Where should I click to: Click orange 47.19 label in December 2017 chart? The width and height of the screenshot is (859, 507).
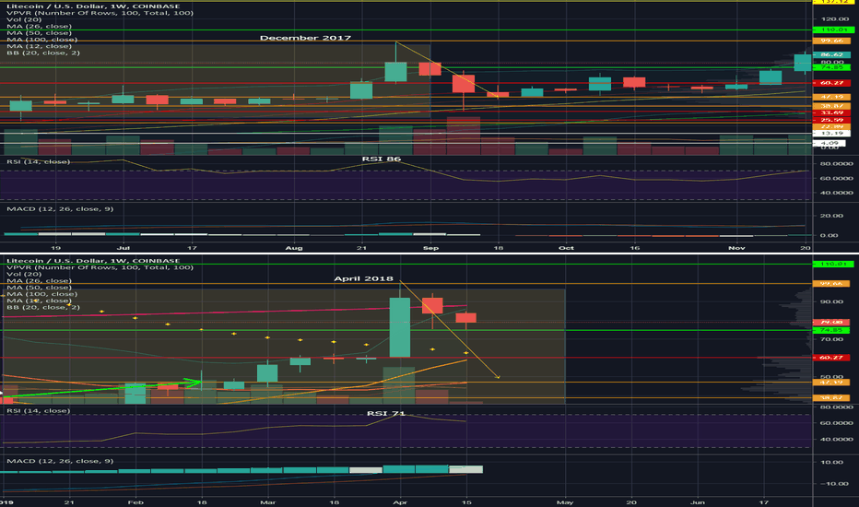tap(831, 97)
